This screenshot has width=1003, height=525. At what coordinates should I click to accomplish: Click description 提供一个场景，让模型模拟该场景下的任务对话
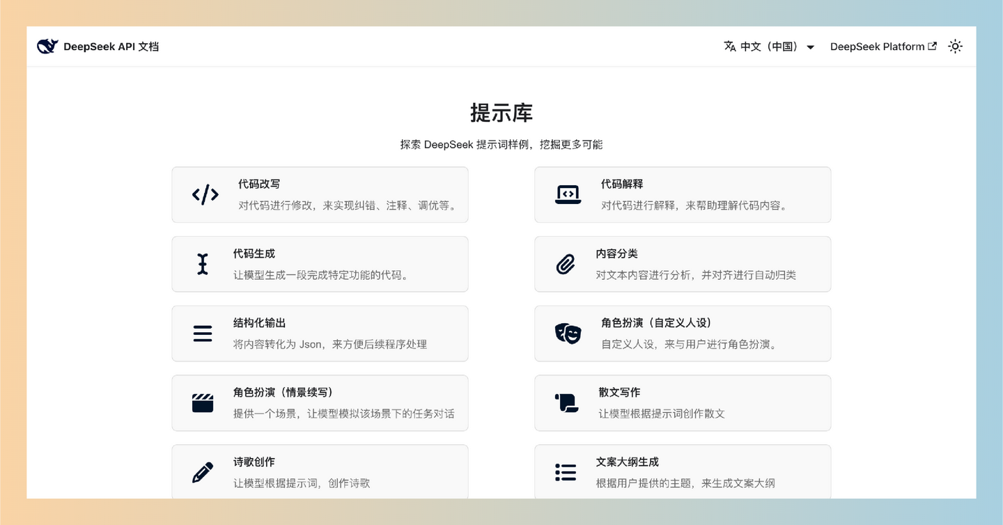[344, 414]
